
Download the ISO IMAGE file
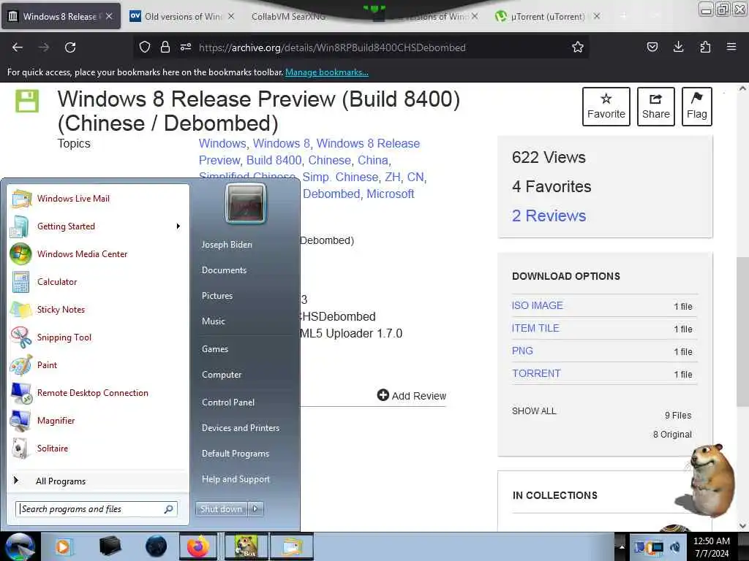click(538, 305)
